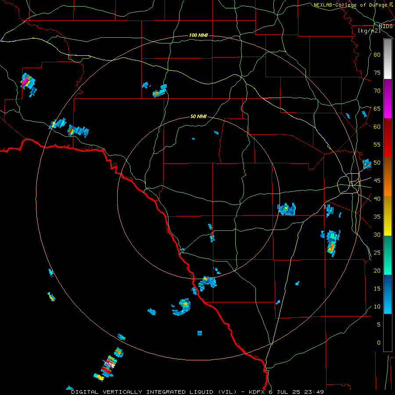Click the "40" scale value
The width and height of the screenshot is (395, 395).
tap(377, 198)
